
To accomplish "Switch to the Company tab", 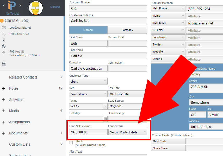I will (x=127, y=30).
